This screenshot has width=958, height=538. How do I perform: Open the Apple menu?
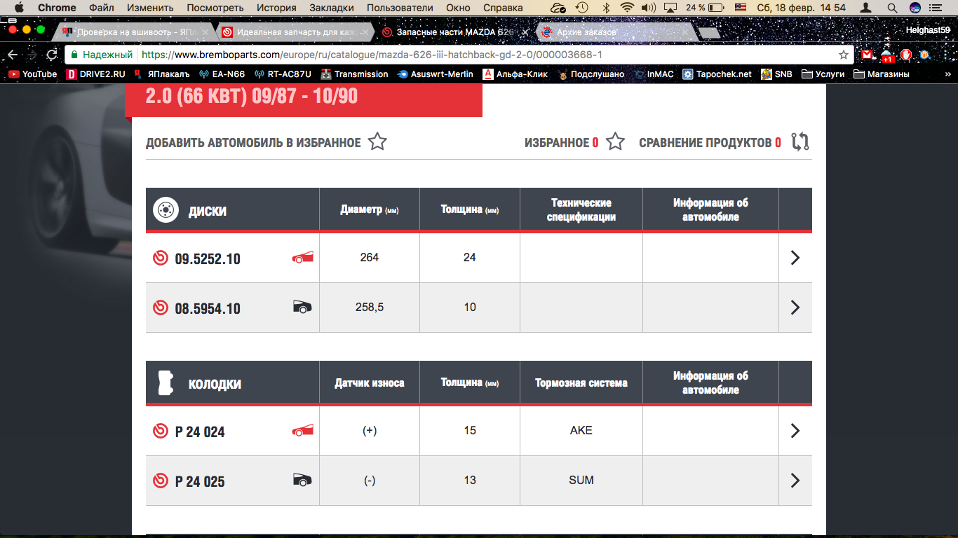click(20, 8)
